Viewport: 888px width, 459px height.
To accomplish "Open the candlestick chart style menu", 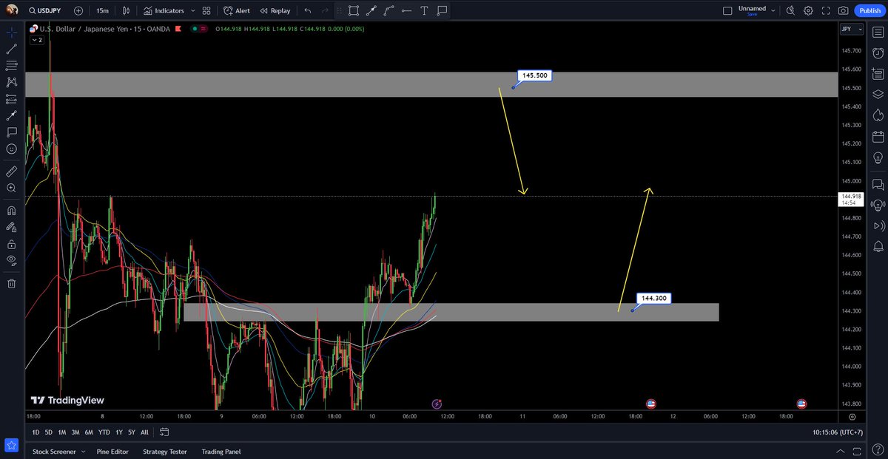I will pos(127,11).
